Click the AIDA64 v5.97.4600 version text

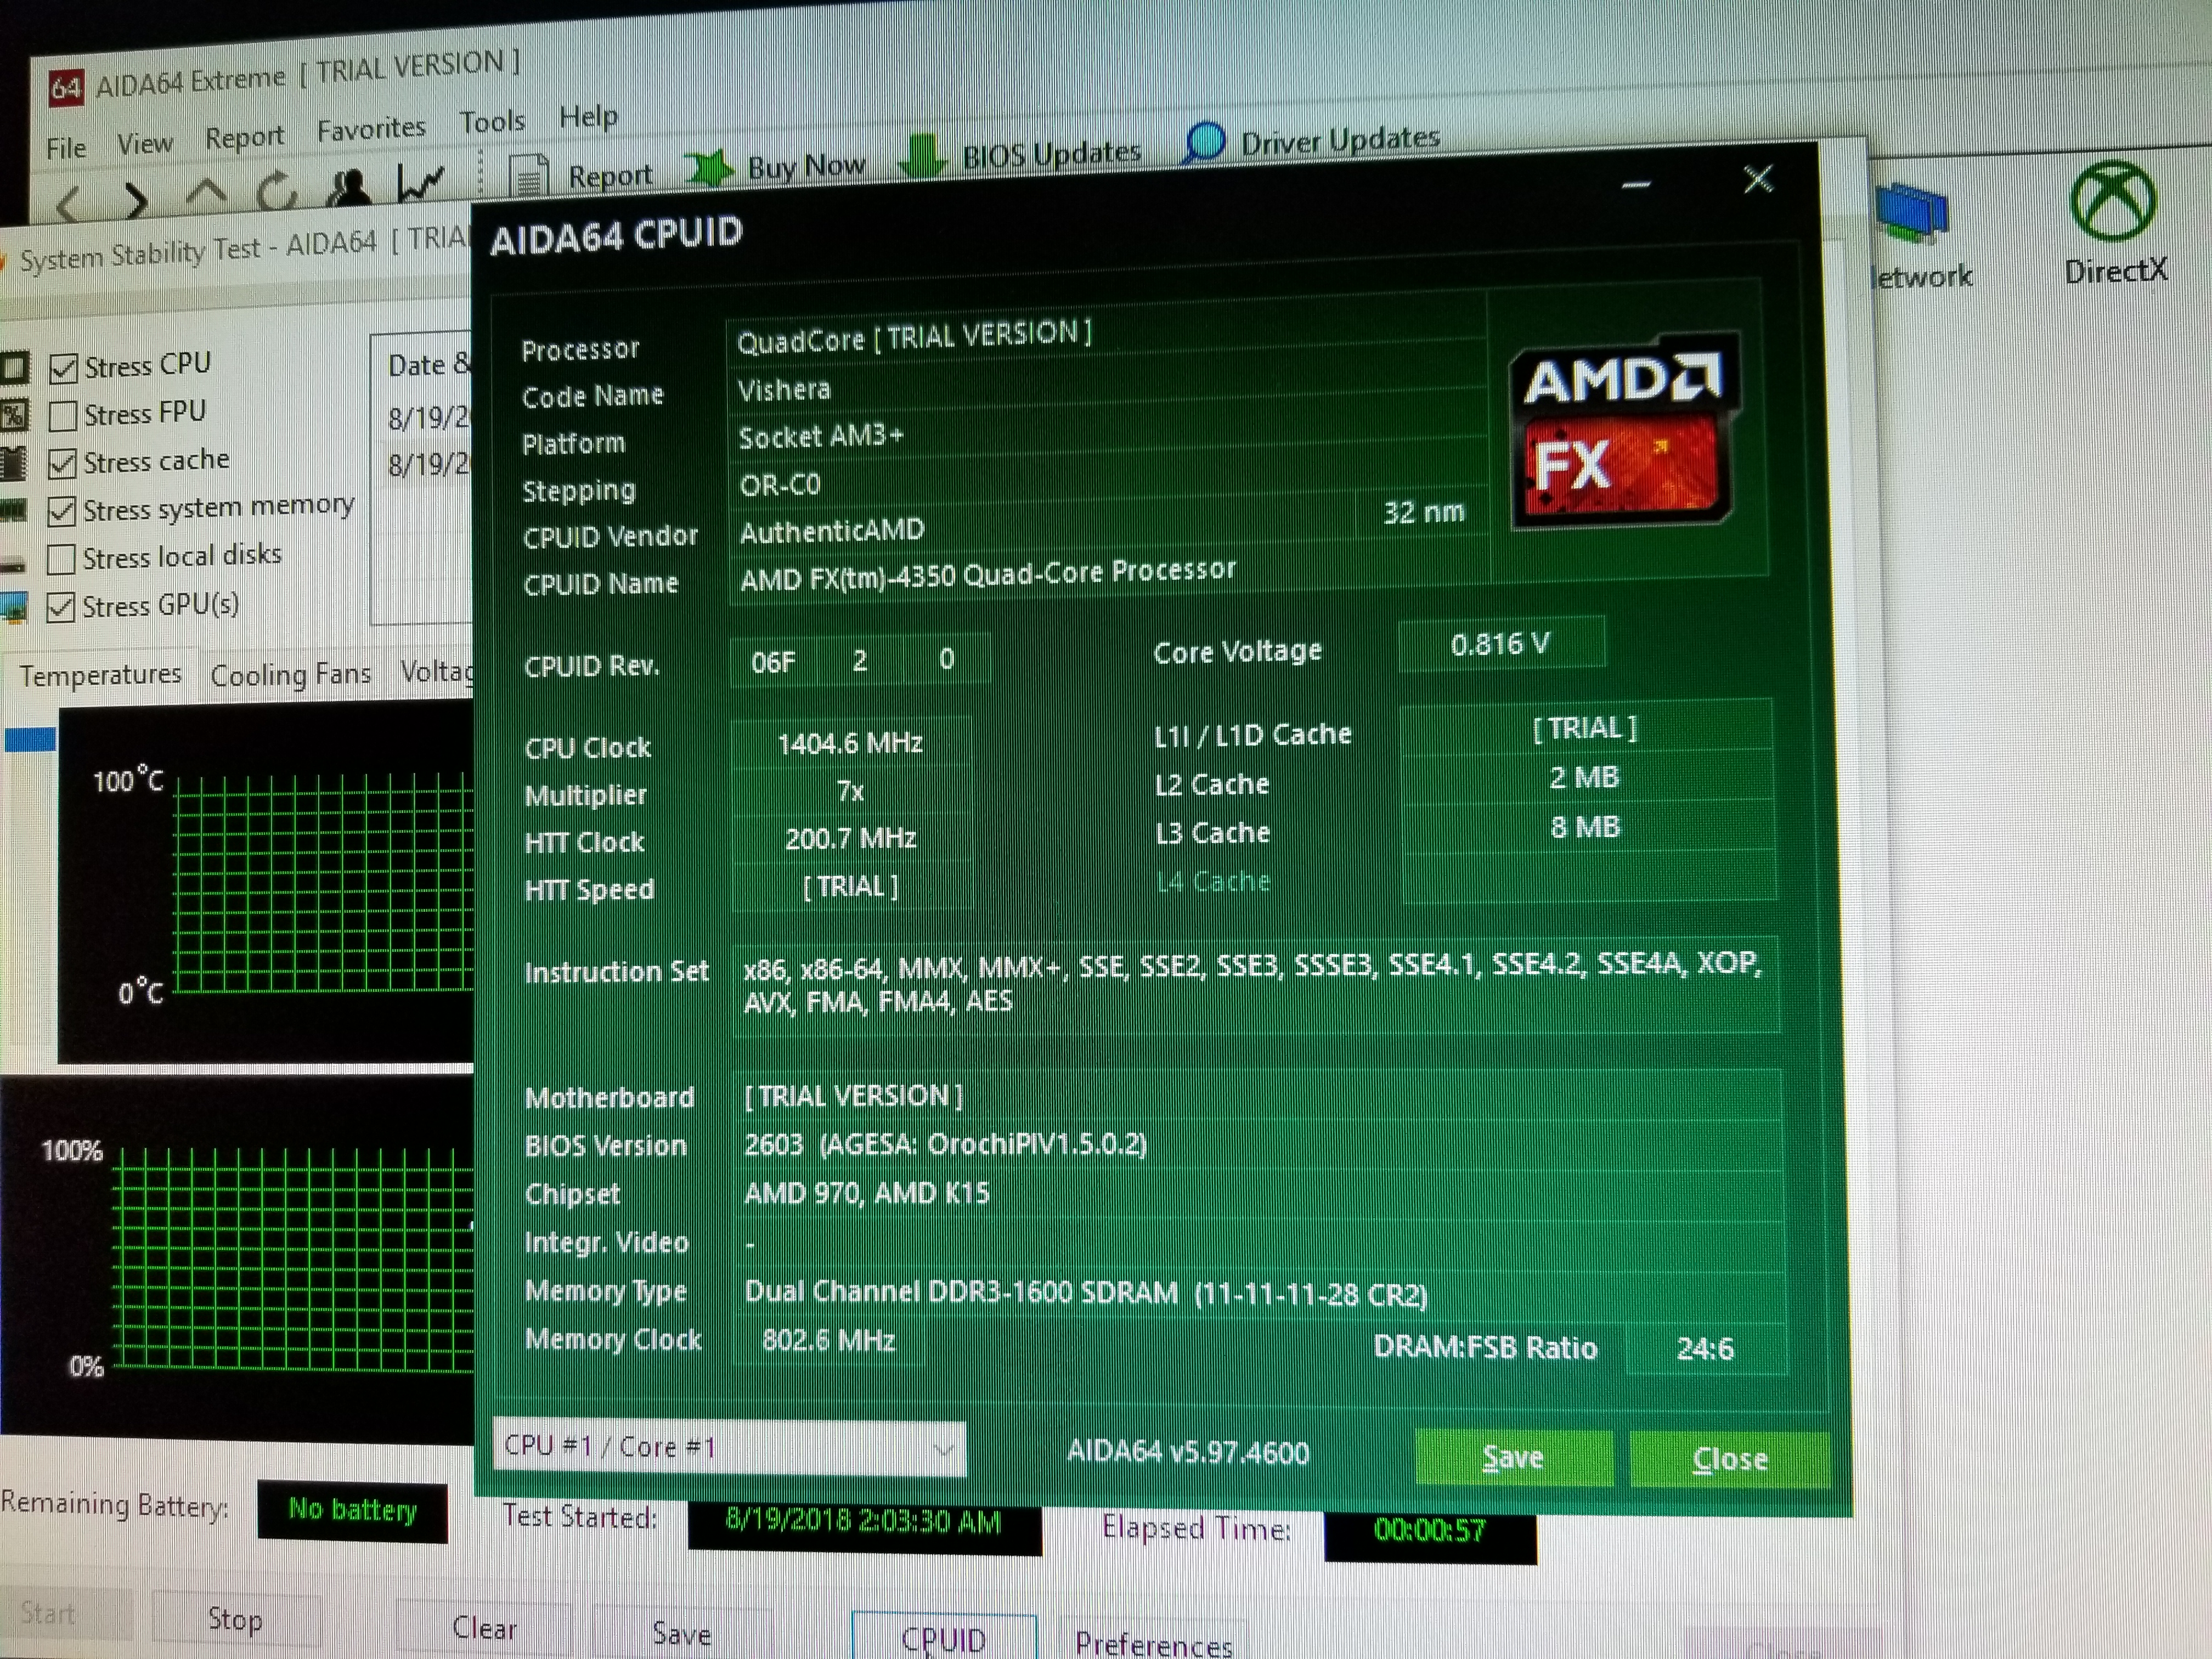point(1188,1451)
